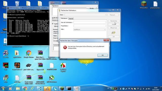Open the Rôle dropdown showing Indifférent
The width and height of the screenshot is (162, 91).
[x=90, y=30]
